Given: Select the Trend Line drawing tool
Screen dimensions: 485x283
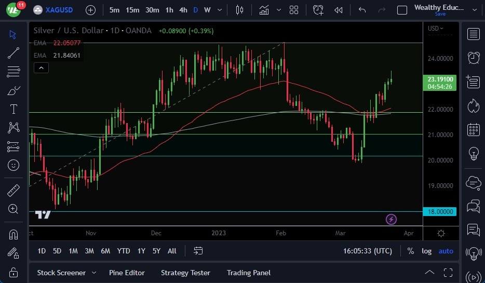Looking at the screenshot, I should pyautogui.click(x=14, y=52).
